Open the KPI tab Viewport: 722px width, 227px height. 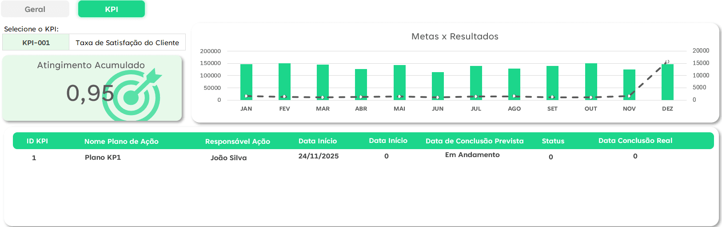pyautogui.click(x=112, y=9)
